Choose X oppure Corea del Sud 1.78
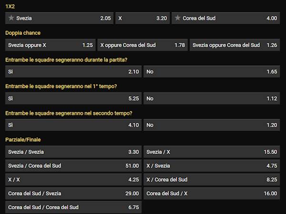This screenshot has height=214, width=286. coord(142,45)
